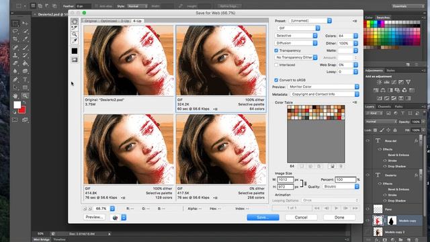Open the GIF file format dropdown

298,28
